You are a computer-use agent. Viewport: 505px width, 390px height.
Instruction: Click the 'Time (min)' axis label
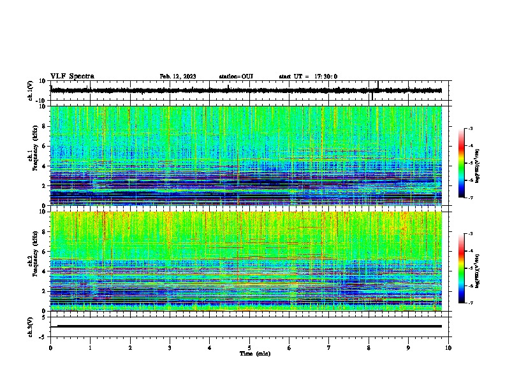click(x=255, y=354)
